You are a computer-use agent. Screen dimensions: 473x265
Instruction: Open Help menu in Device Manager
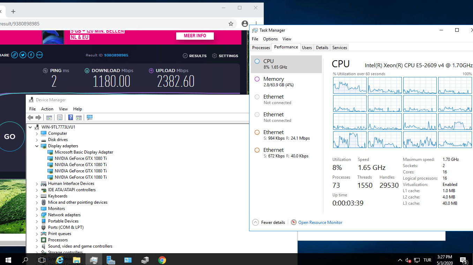(x=77, y=109)
